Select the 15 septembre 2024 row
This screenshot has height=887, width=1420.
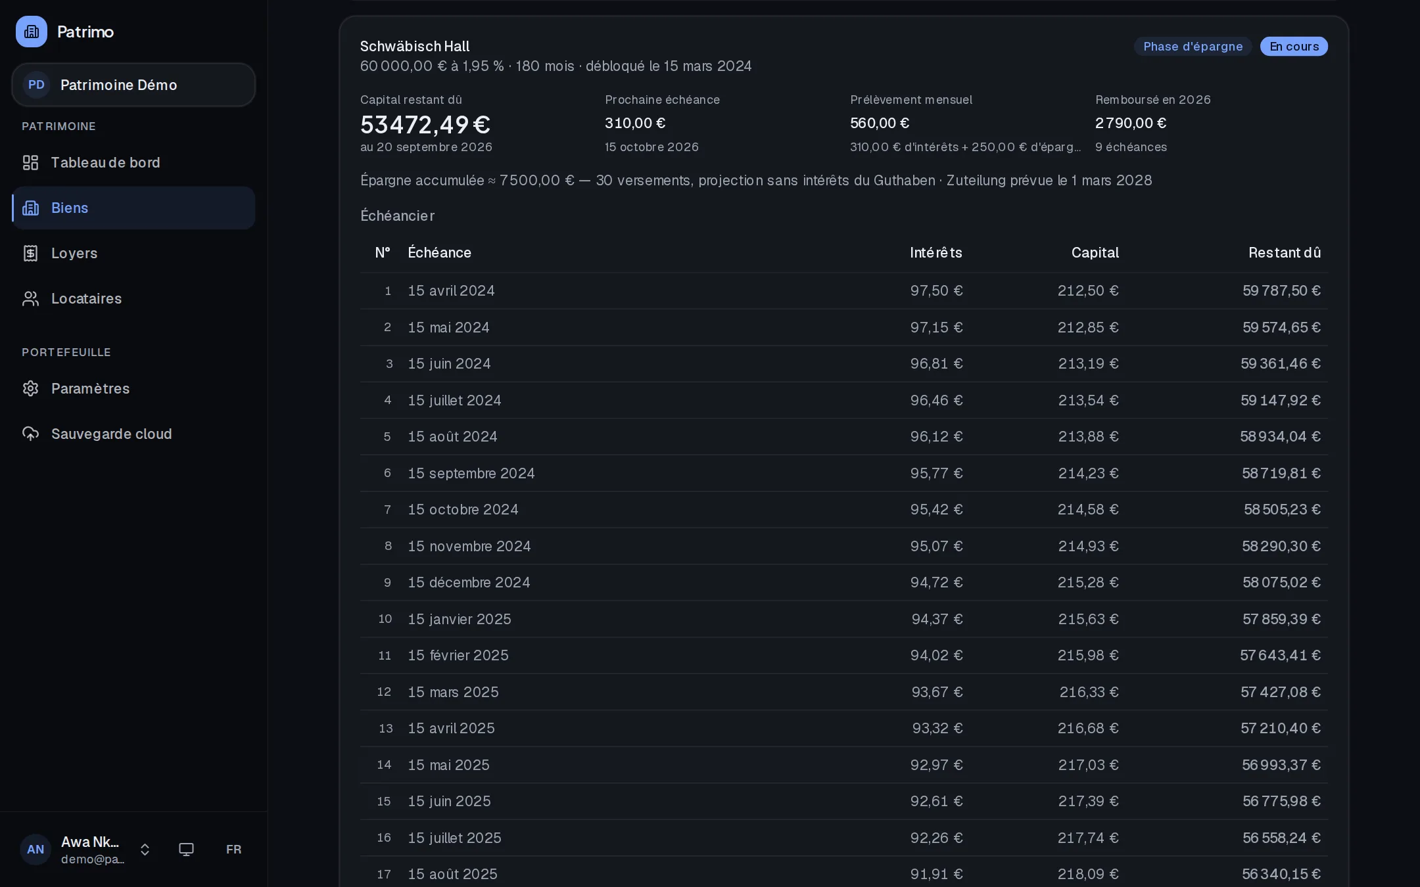[844, 473]
